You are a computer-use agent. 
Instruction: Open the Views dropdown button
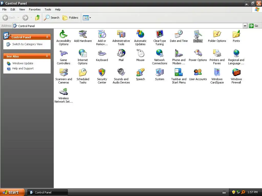(x=87, y=18)
